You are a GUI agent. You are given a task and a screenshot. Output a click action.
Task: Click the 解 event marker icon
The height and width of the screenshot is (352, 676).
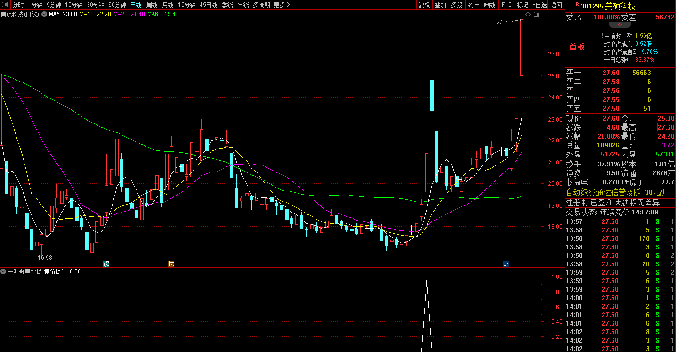(106, 263)
